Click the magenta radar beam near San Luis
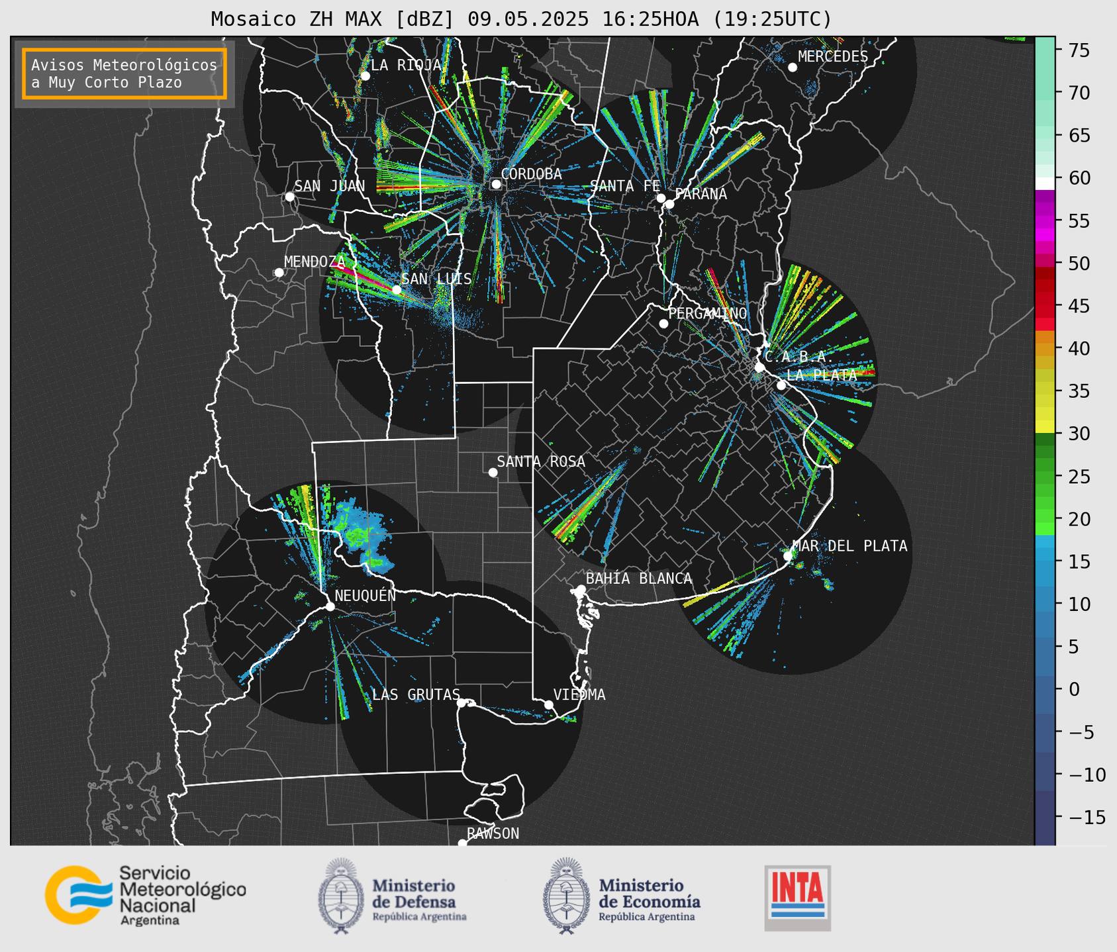Viewport: 1117px width, 952px height. (x=364, y=277)
